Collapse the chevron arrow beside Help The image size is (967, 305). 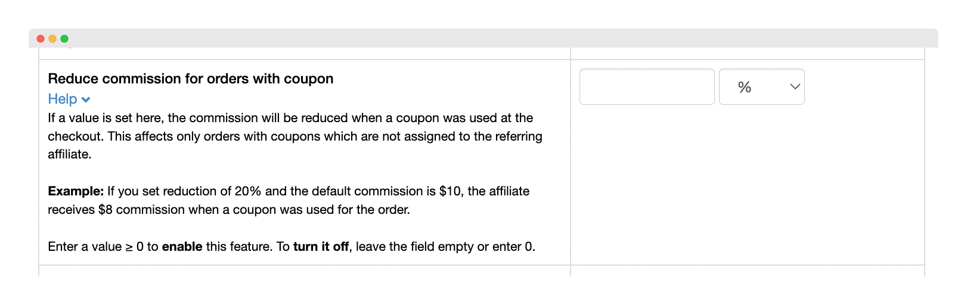click(x=86, y=100)
